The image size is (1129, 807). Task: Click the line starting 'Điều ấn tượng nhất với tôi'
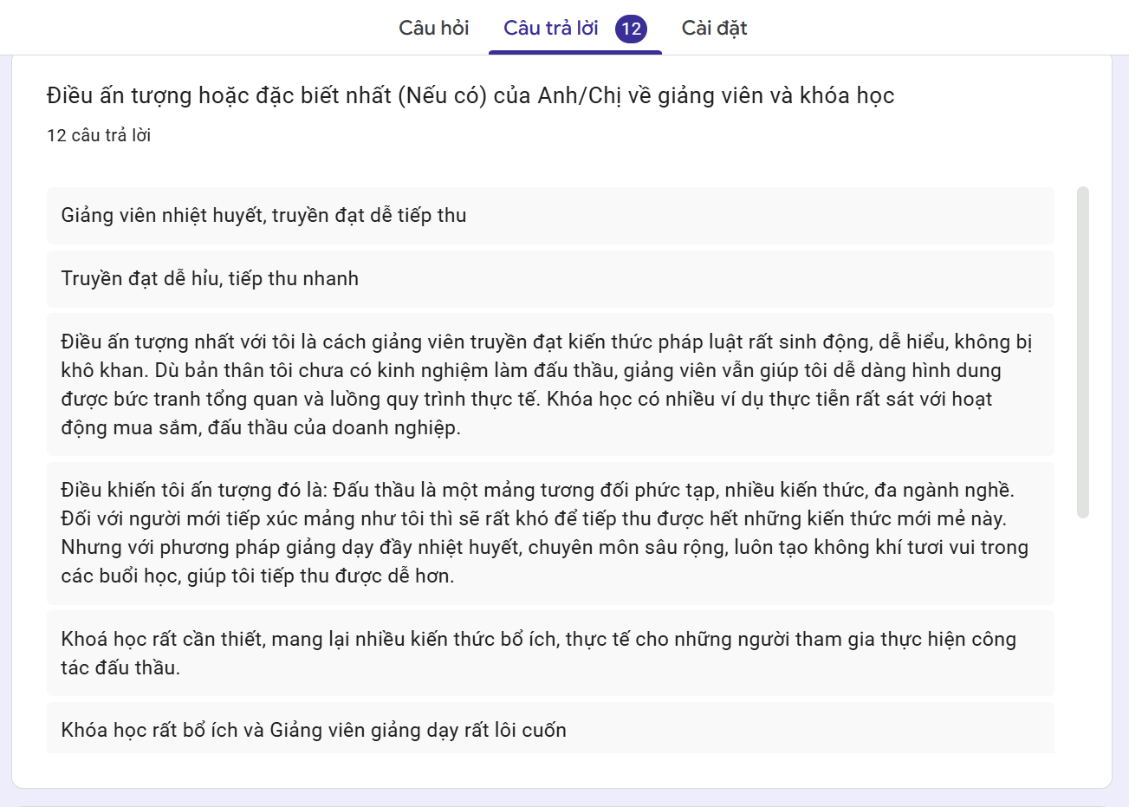pyautogui.click(x=546, y=342)
